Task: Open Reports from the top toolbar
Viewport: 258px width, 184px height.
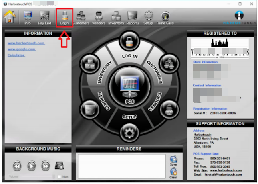Action: [x=133, y=18]
